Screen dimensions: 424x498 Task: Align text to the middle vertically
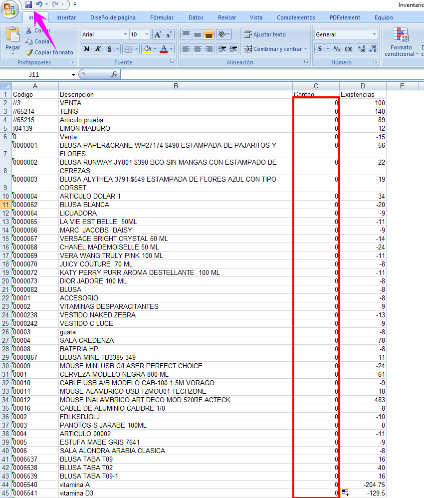click(198, 34)
